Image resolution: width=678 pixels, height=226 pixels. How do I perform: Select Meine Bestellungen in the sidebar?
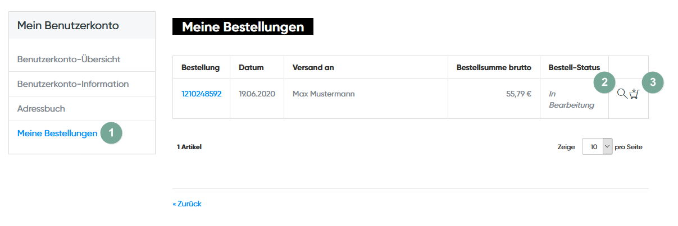(x=57, y=133)
